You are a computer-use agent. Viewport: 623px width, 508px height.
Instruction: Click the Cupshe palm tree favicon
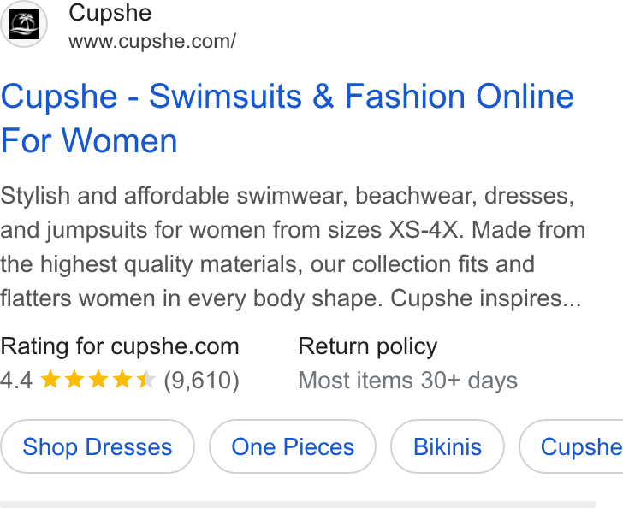[x=24, y=24]
